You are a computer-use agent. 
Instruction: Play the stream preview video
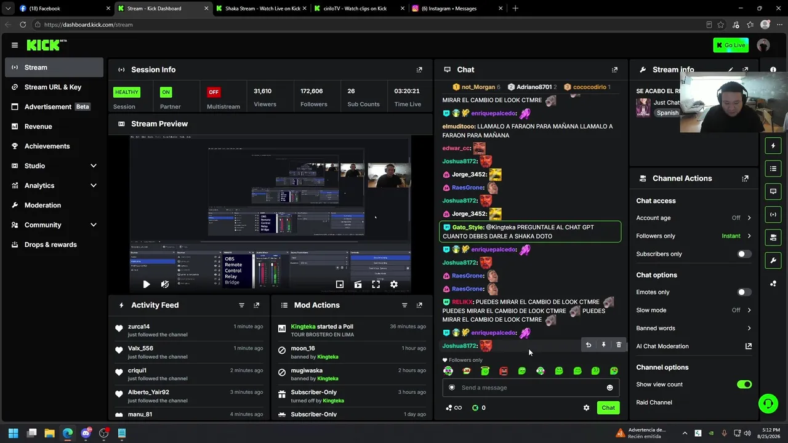point(146,284)
